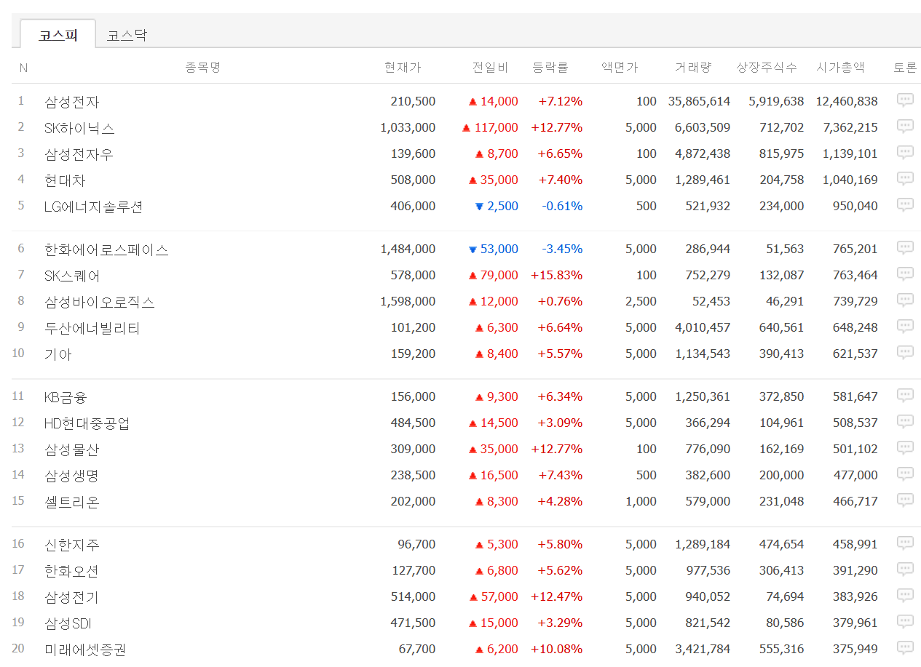
Task: Select the 기아 stock name
Action: tap(58, 354)
